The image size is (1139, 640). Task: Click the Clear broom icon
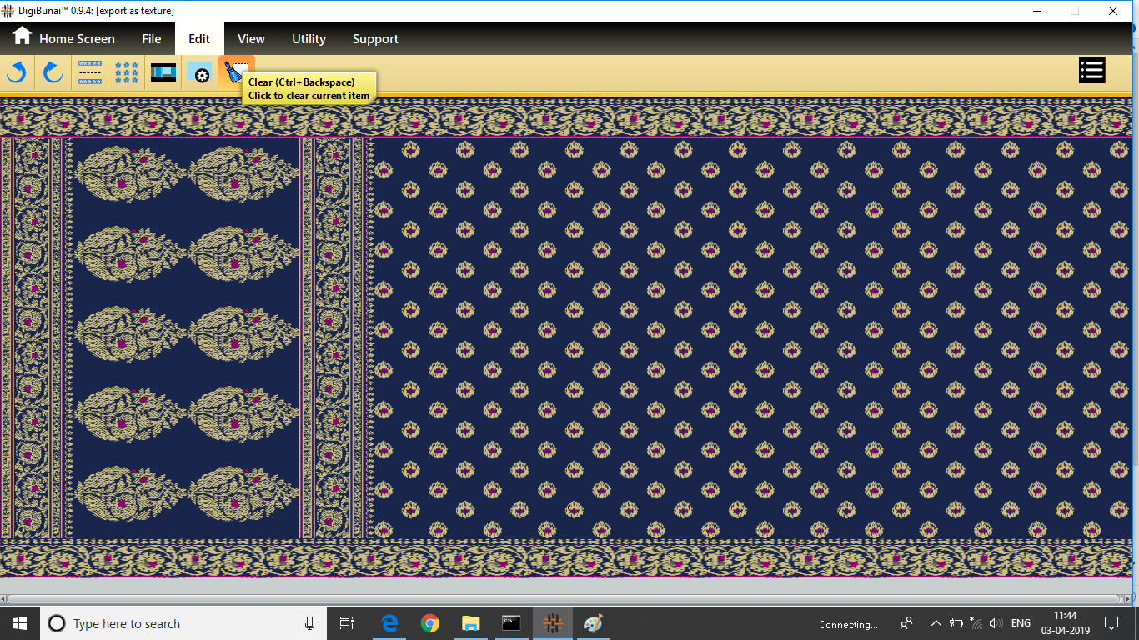click(x=236, y=72)
